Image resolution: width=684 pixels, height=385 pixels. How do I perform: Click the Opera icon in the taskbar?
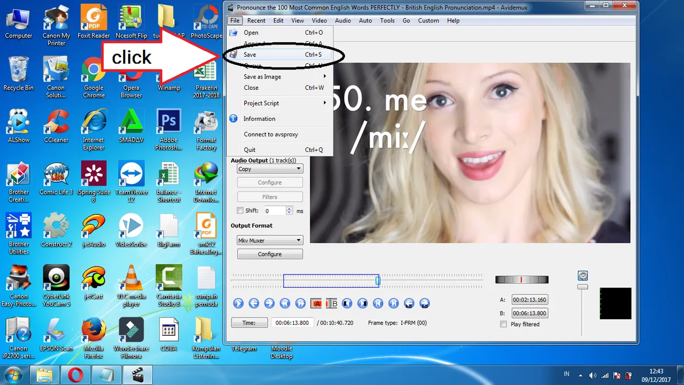click(76, 374)
